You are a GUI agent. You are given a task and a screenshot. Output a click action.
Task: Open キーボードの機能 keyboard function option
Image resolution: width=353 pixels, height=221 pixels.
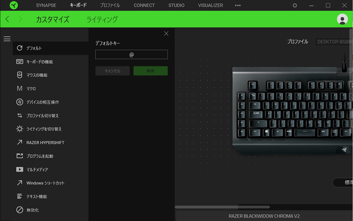coord(51,62)
